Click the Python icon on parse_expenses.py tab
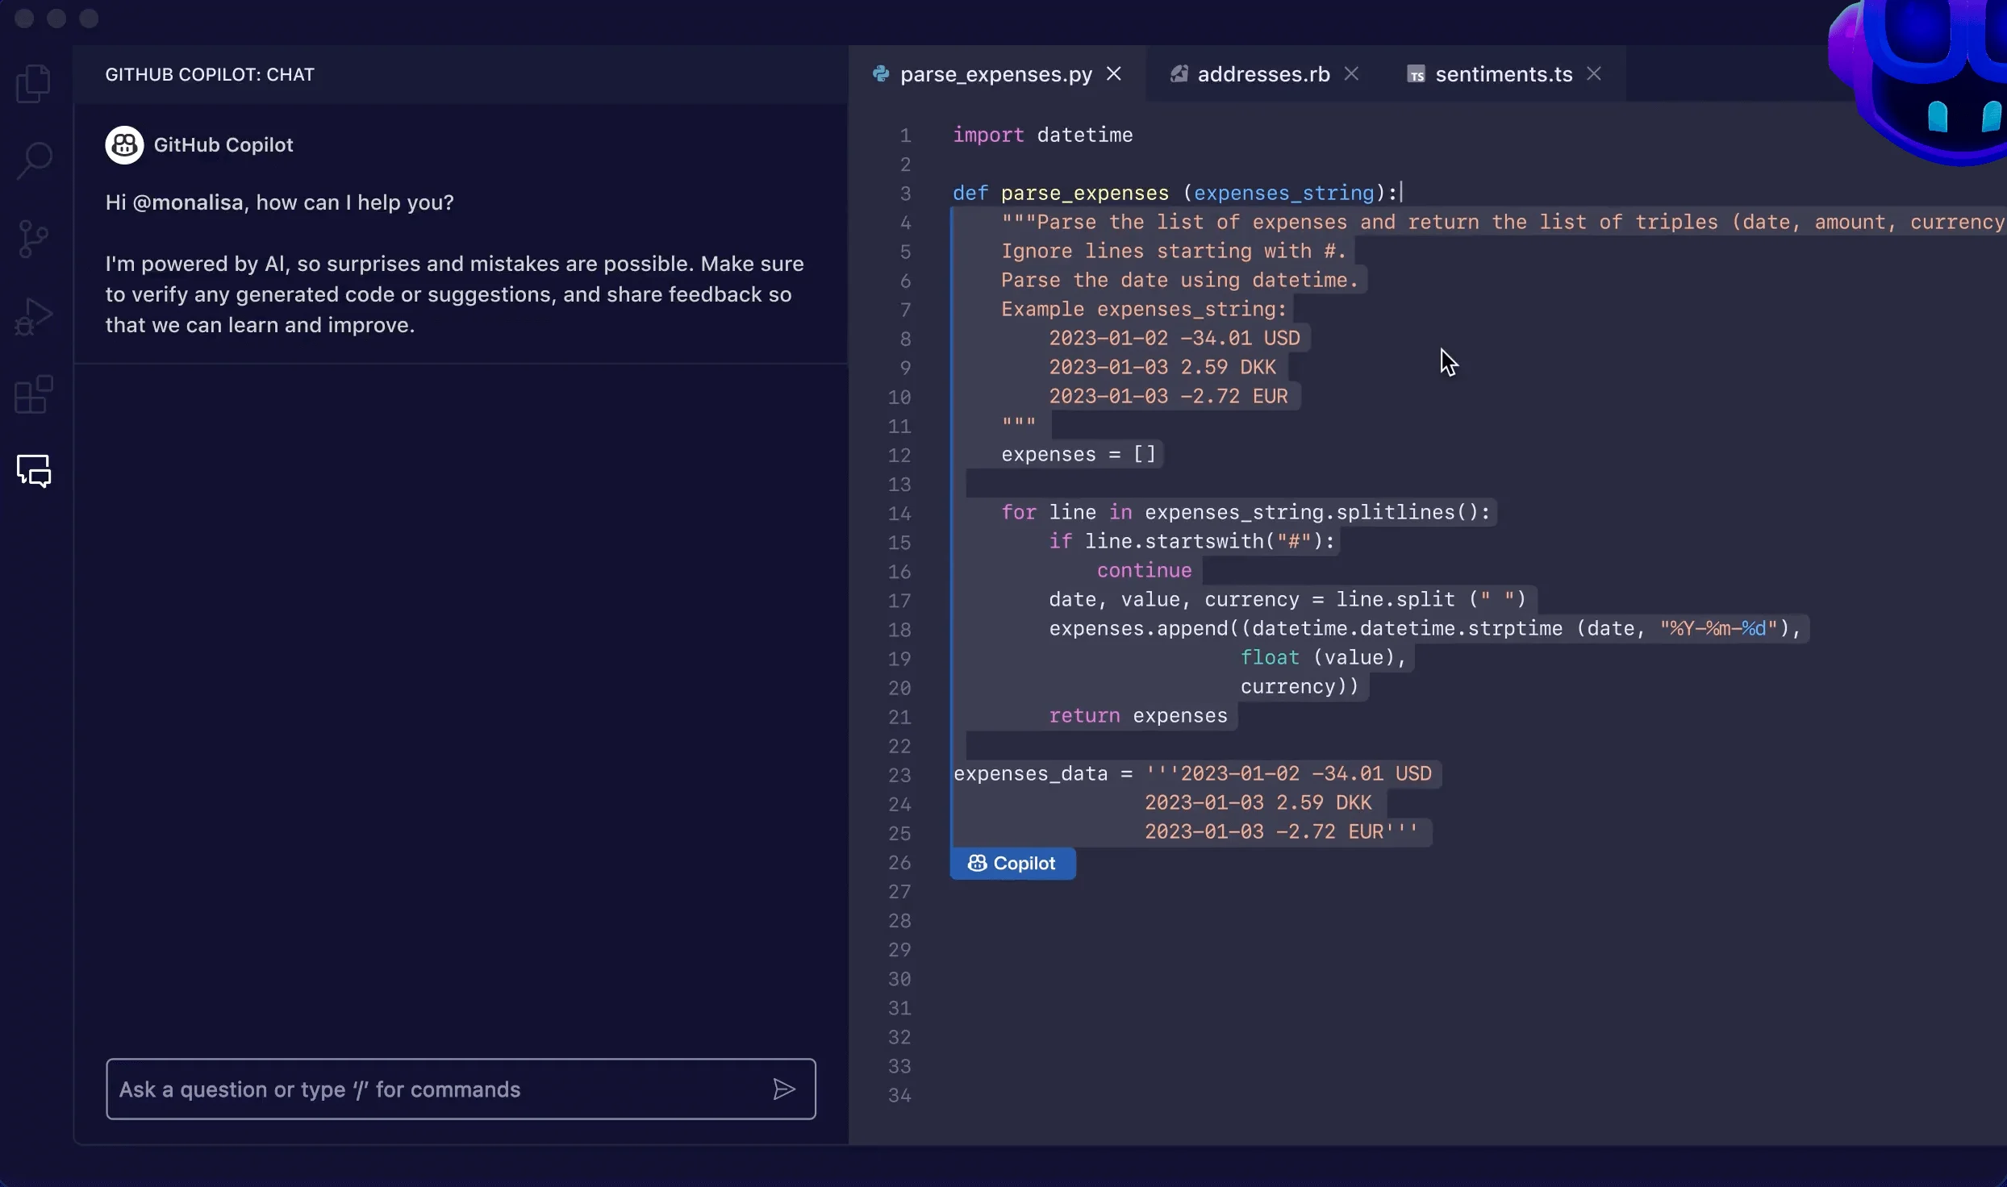2007x1187 pixels. 881,73
